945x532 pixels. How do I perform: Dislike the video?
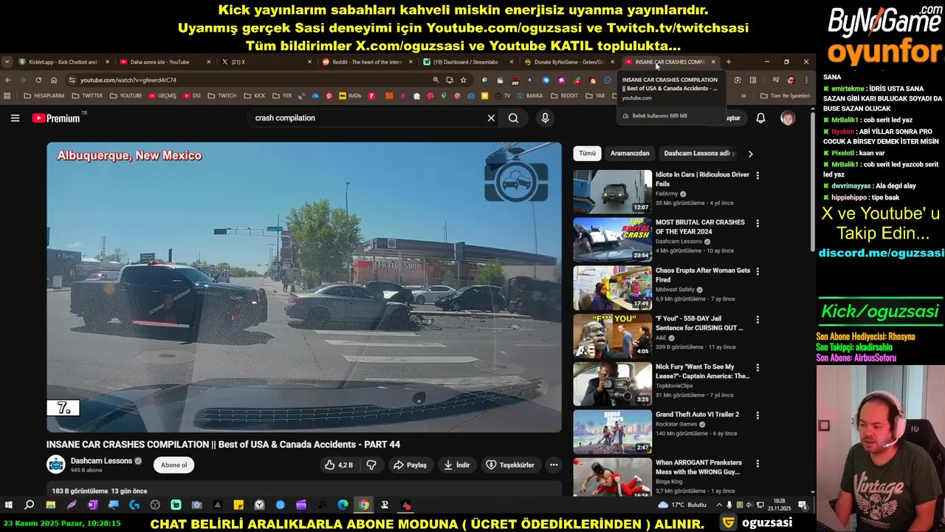371,465
